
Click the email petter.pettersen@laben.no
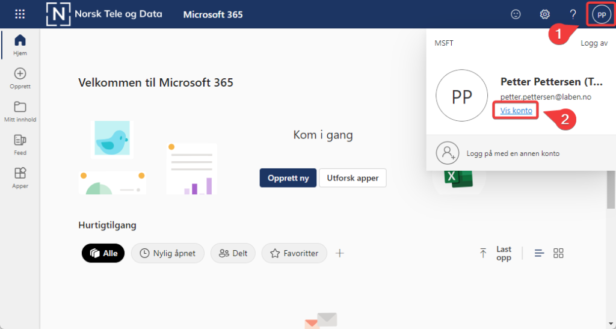pyautogui.click(x=546, y=97)
